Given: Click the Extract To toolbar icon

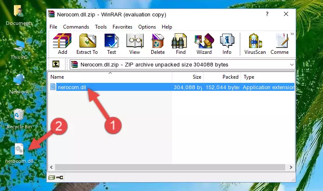Looking at the screenshot, I should [x=87, y=44].
